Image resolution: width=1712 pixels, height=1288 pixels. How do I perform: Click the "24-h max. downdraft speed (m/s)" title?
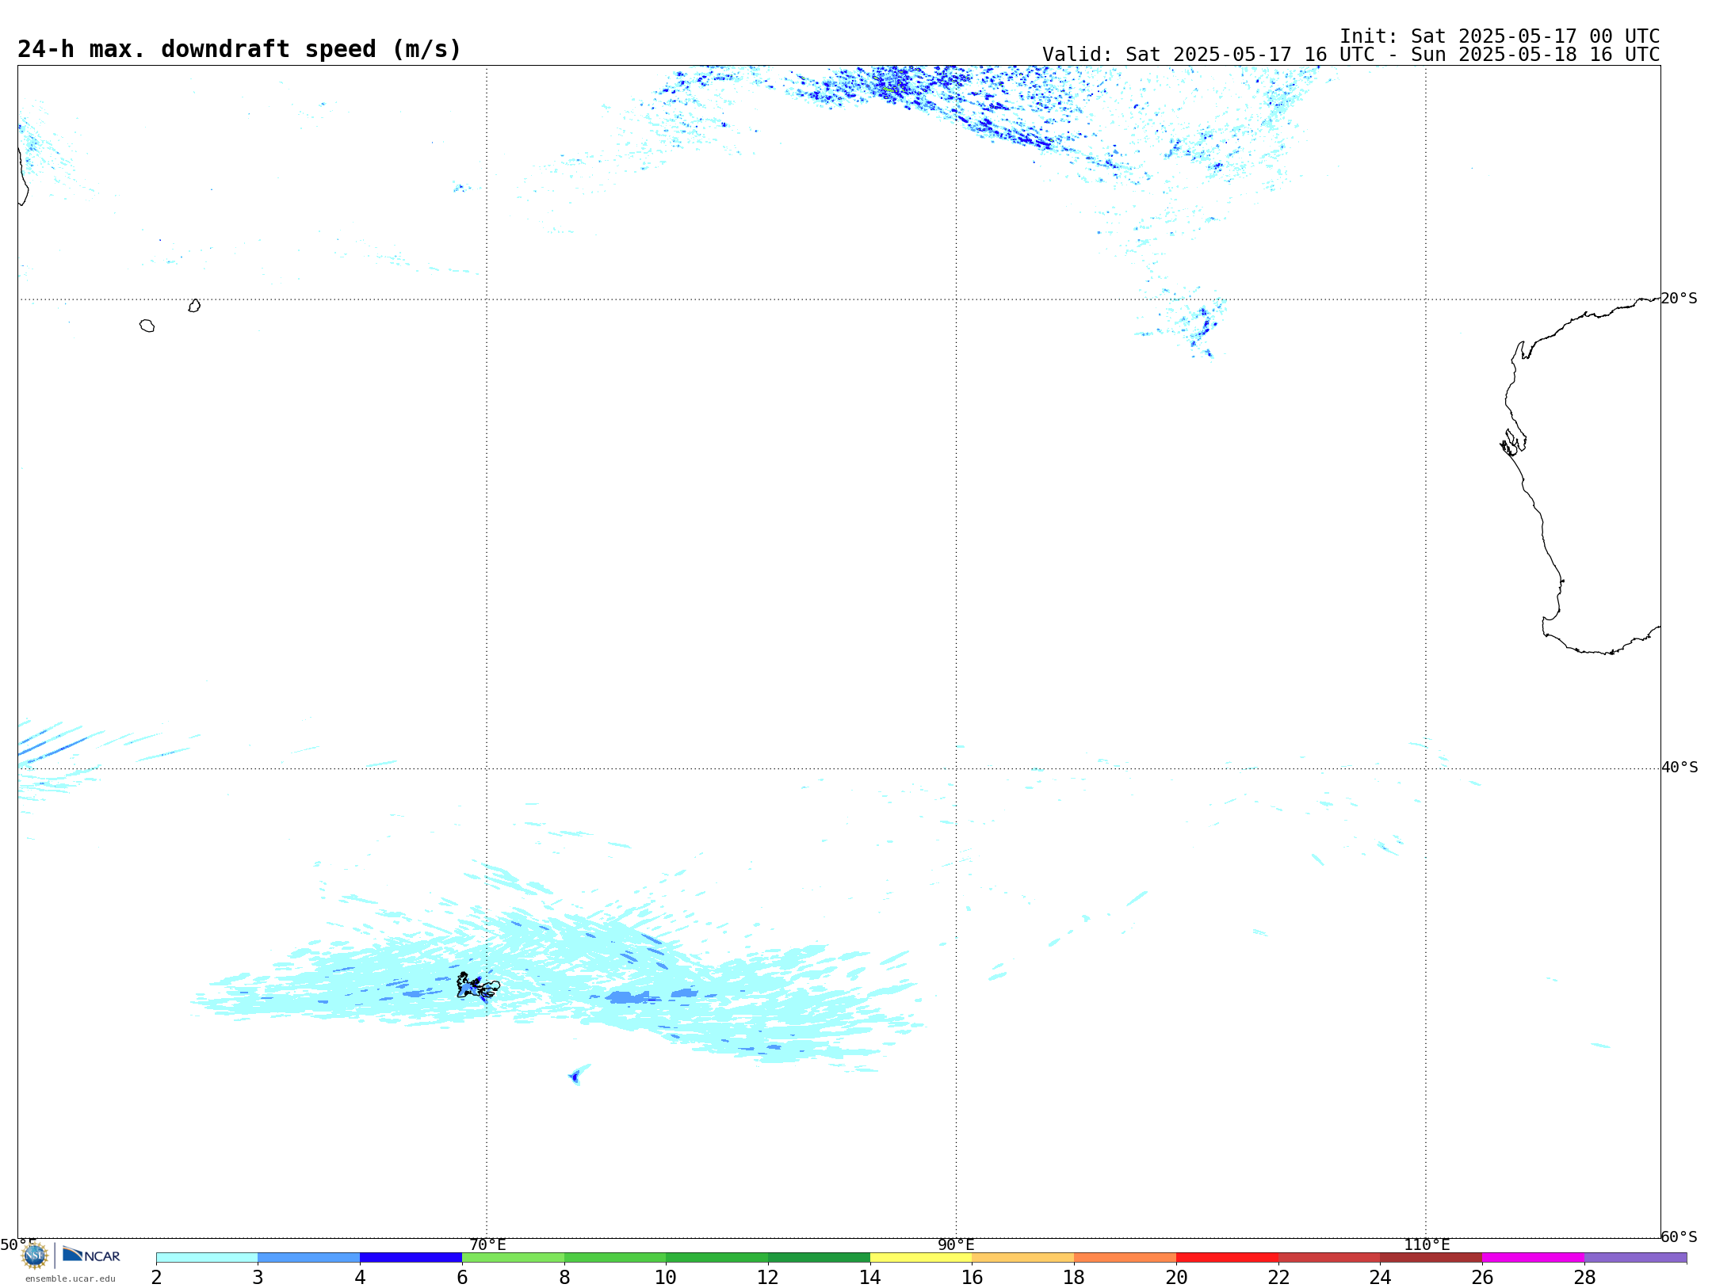pyautogui.click(x=239, y=49)
